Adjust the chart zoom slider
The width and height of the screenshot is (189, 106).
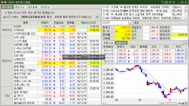pos(171,104)
